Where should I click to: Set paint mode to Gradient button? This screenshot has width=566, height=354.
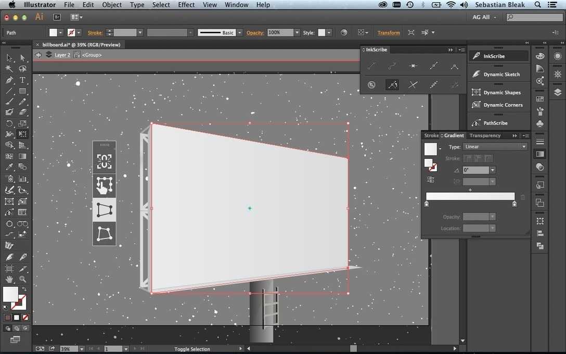pyautogui.click(x=16, y=318)
